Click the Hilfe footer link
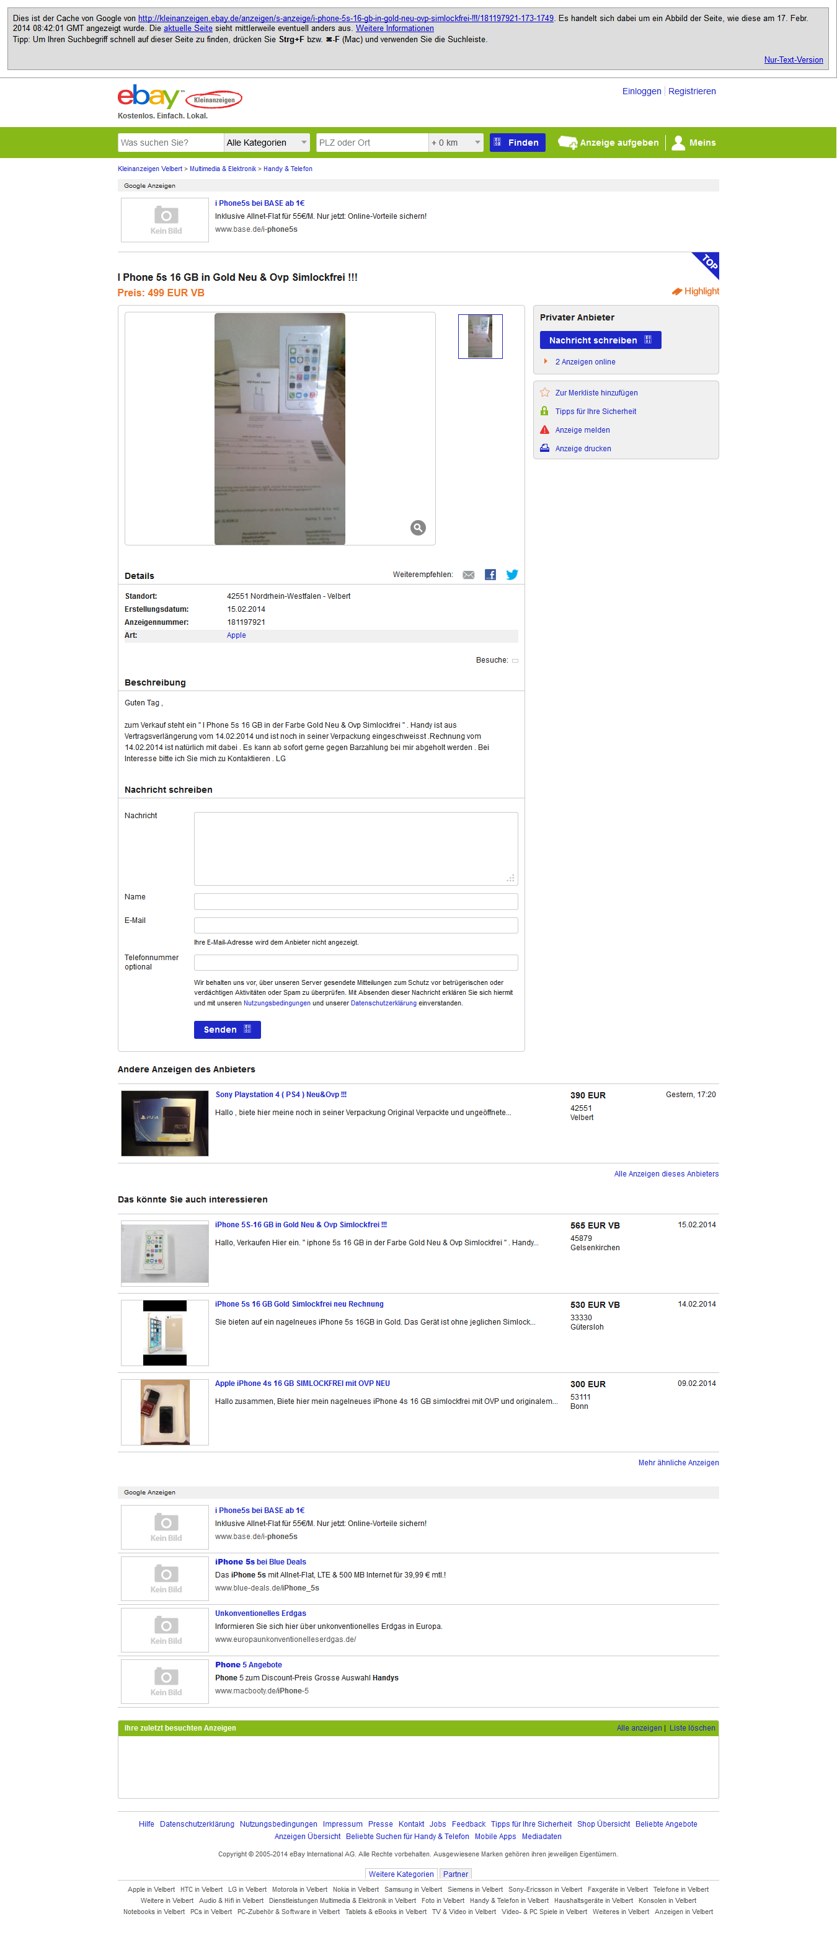The height and width of the screenshot is (1937, 837). pyautogui.click(x=147, y=1824)
